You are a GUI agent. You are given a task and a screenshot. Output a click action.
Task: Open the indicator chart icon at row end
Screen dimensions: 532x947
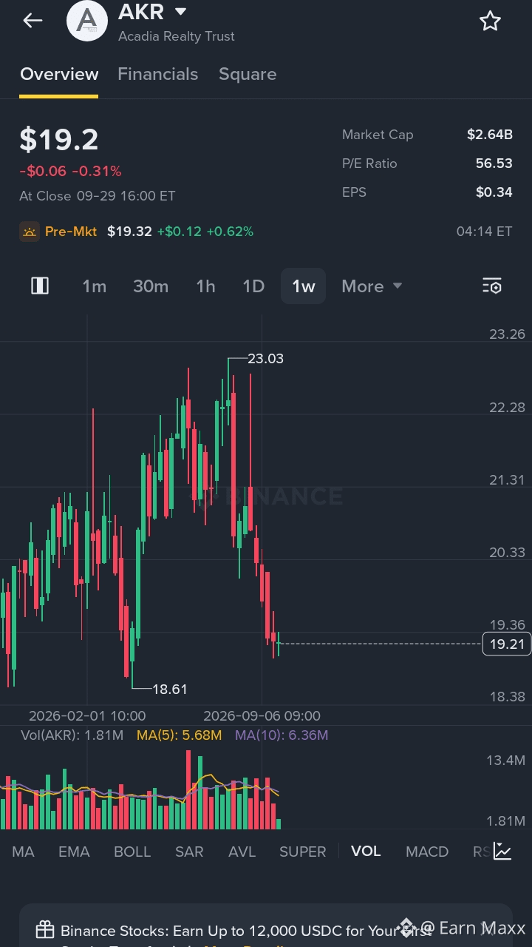pyautogui.click(x=502, y=851)
